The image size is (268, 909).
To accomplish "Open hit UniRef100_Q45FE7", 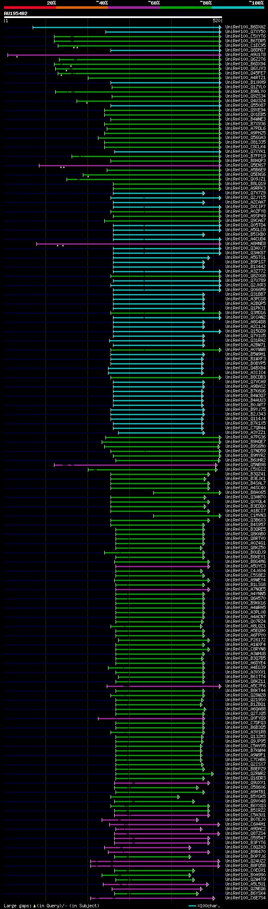I will (x=245, y=73).
